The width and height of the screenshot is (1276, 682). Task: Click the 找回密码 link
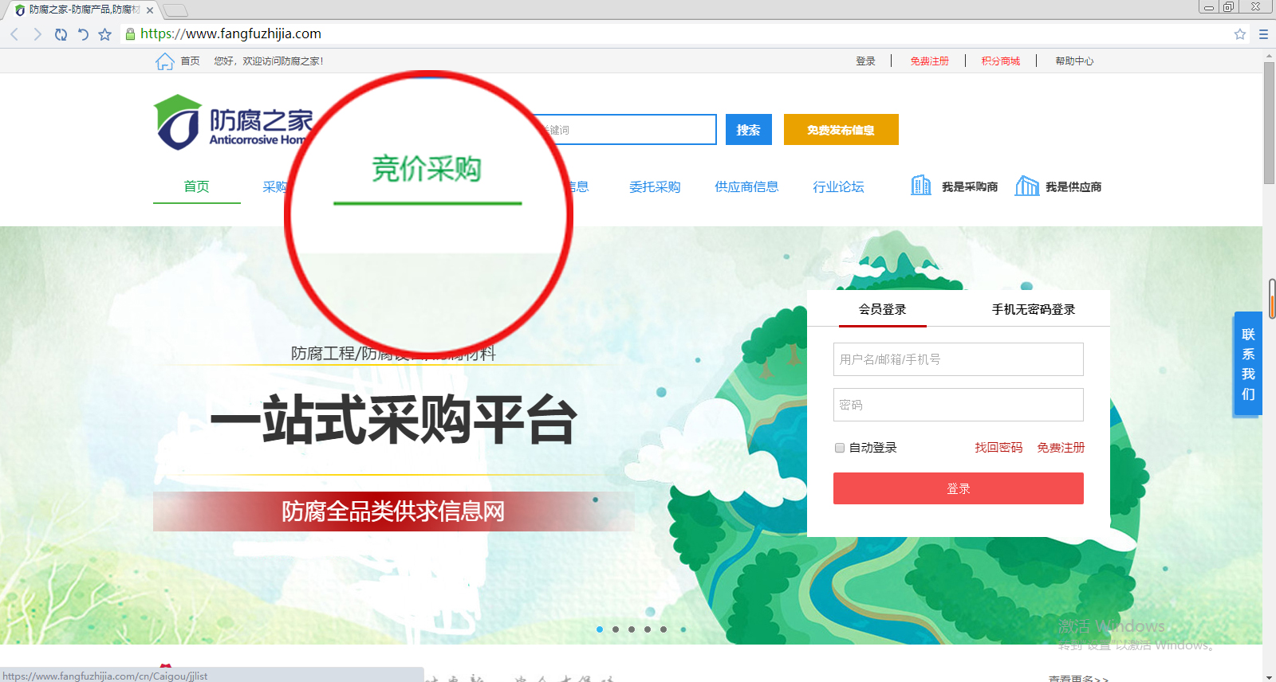point(998,448)
